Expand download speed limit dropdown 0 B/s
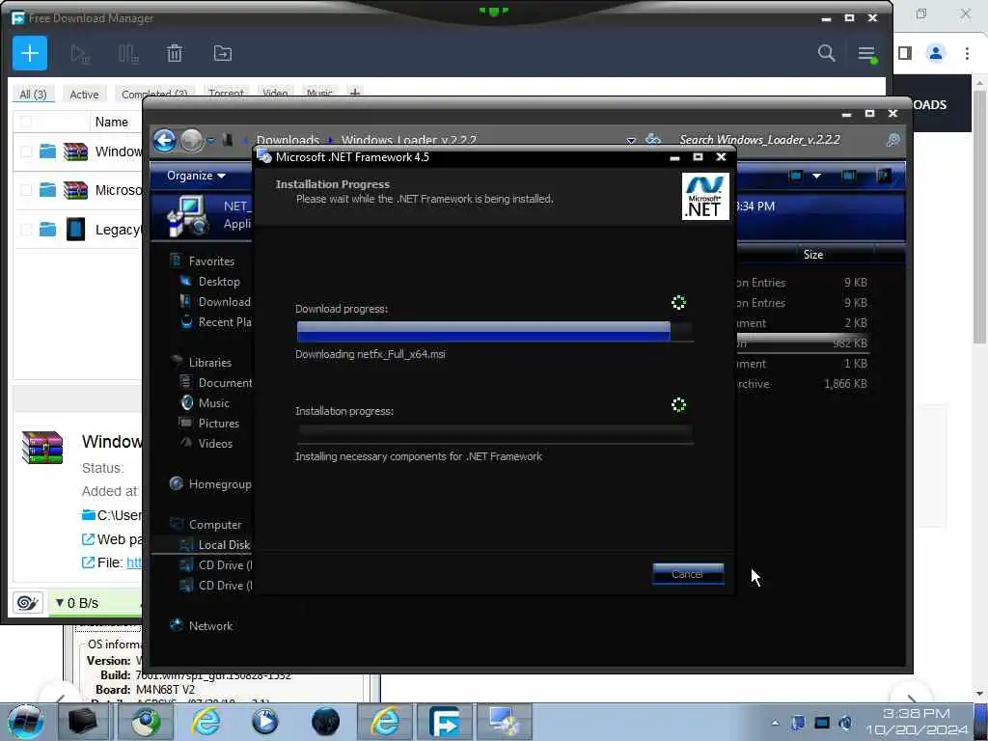Viewport: 988px width, 741px height. coord(77,603)
